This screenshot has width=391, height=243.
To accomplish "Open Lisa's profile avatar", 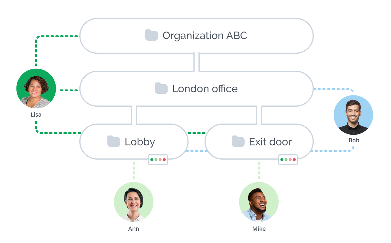I will tap(36, 89).
